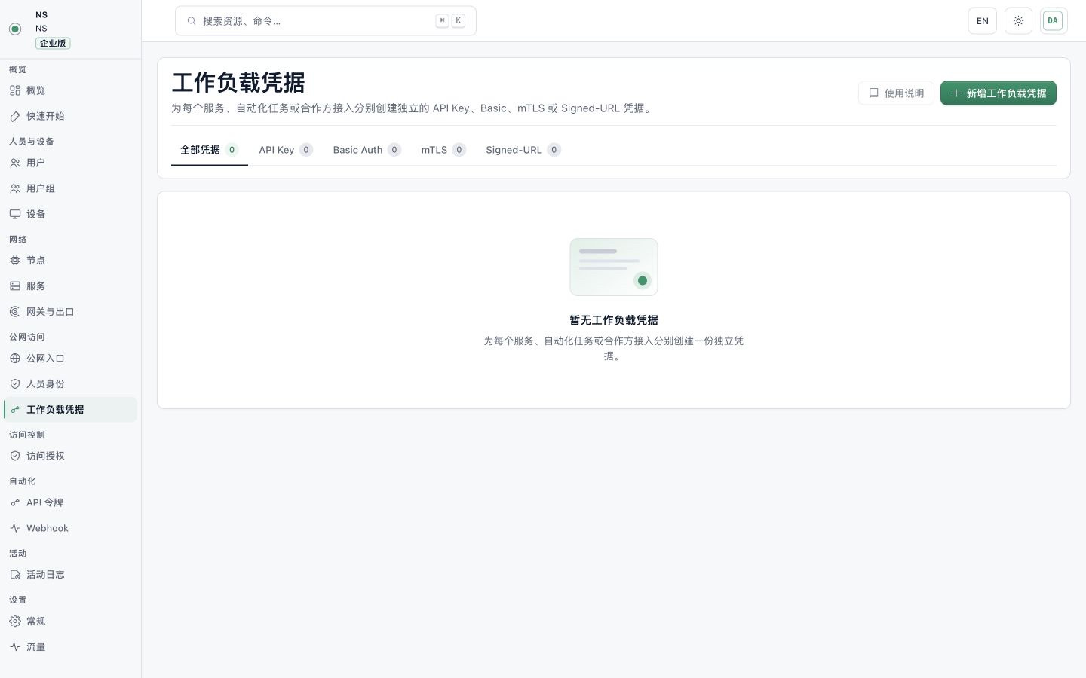Open API 令牌 tokens page

[70, 502]
